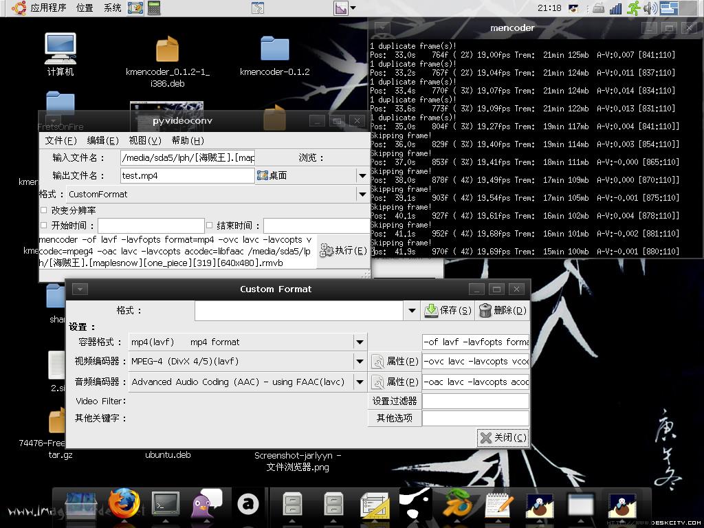The image size is (704, 528).
Task: Click the 设置过滤器 button
Action: [x=394, y=401]
